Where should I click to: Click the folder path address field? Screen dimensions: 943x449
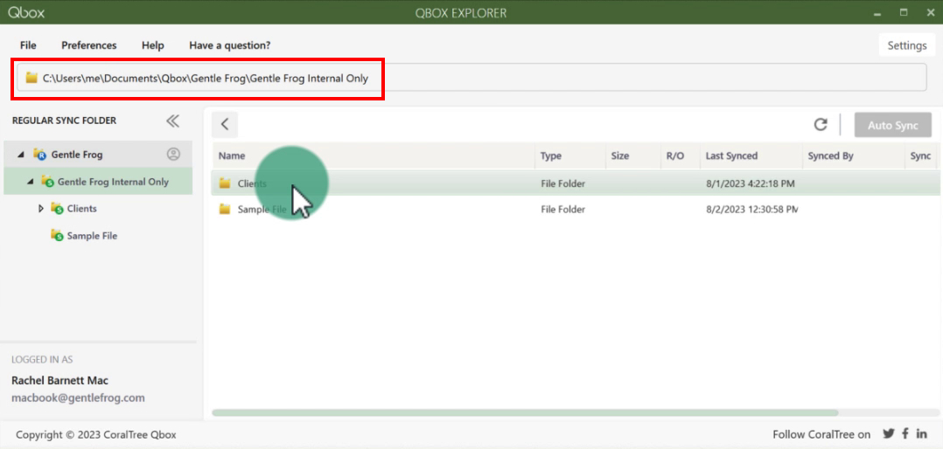471,78
